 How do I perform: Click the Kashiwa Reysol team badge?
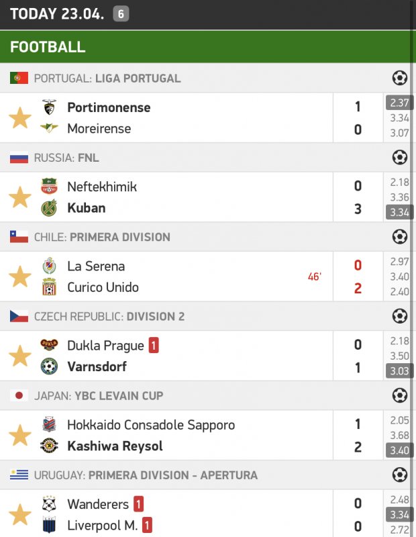tap(49, 446)
